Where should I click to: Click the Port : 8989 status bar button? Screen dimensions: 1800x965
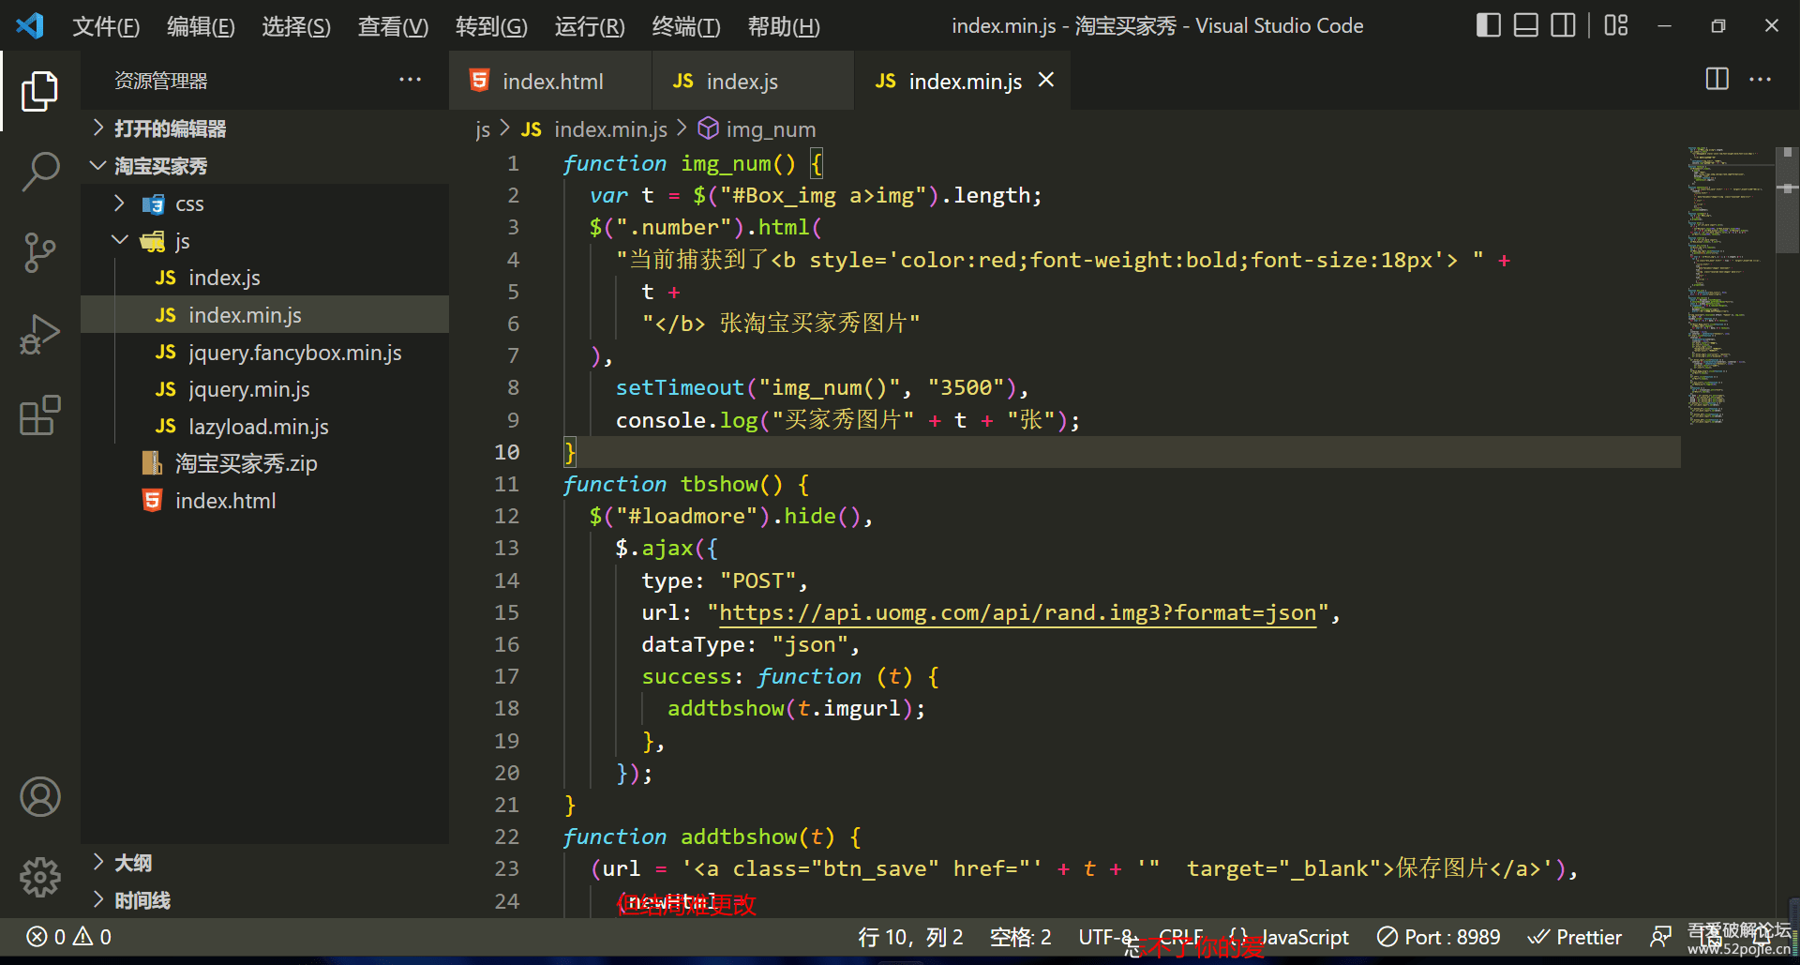point(1437,936)
